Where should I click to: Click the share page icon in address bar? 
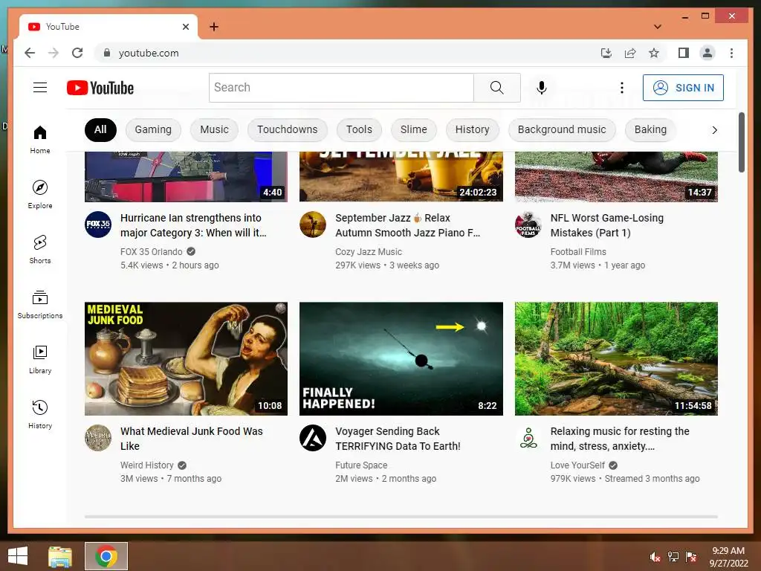point(630,53)
